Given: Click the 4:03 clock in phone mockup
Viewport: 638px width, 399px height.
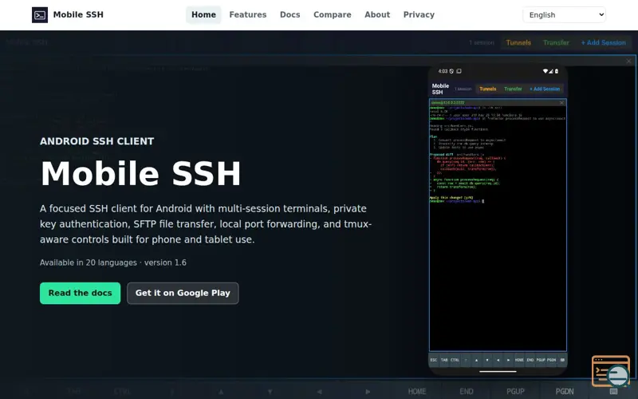Looking at the screenshot, I should [443, 71].
